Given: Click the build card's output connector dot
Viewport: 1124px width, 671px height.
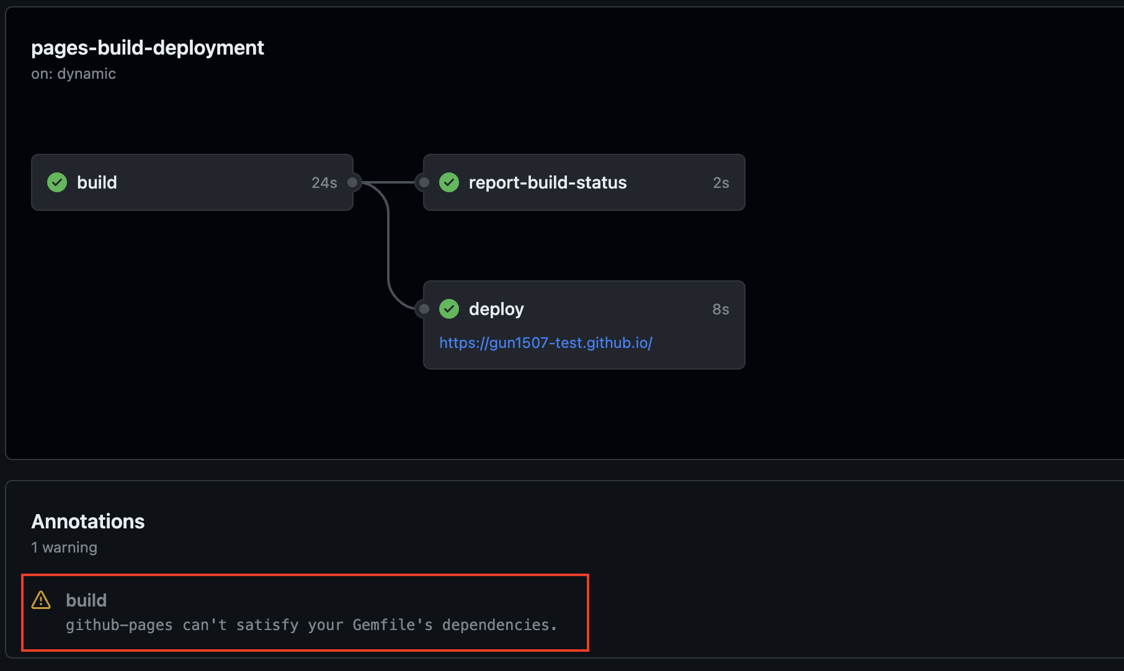Looking at the screenshot, I should 352,182.
